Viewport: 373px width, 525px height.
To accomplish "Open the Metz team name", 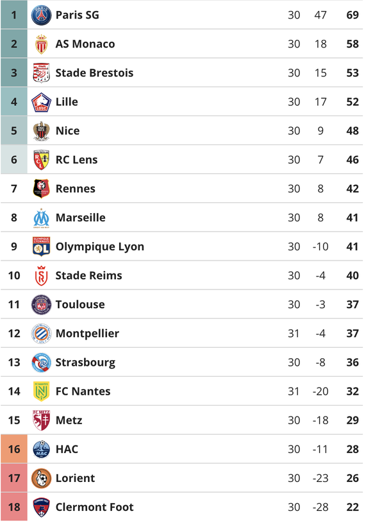I will pos(69,420).
